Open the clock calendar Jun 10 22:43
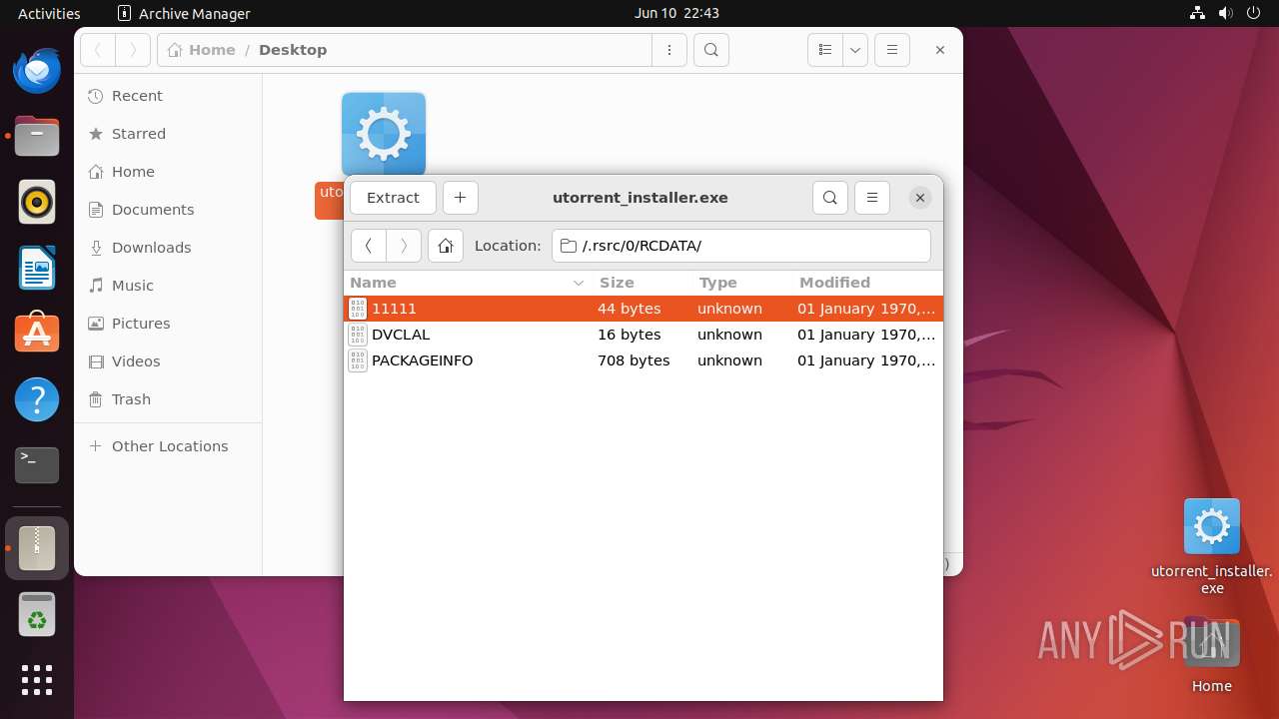This screenshot has height=719, width=1279. click(x=676, y=13)
